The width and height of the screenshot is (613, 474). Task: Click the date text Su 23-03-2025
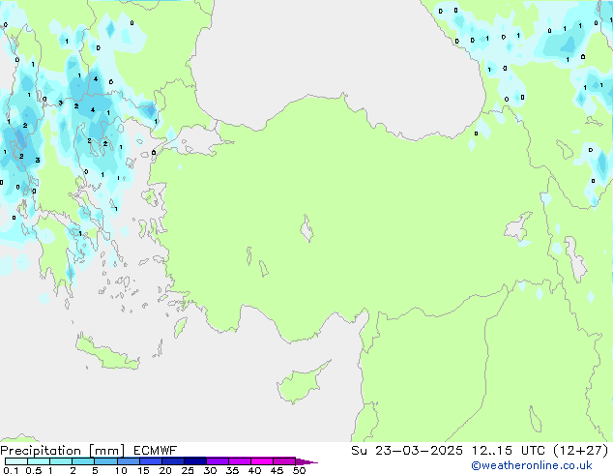click(x=410, y=450)
